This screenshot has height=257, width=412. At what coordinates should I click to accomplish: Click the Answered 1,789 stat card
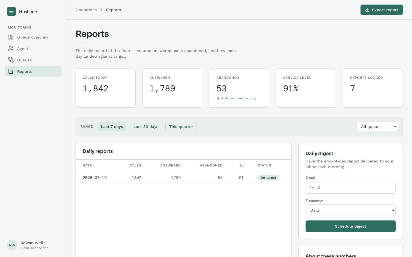click(x=172, y=88)
